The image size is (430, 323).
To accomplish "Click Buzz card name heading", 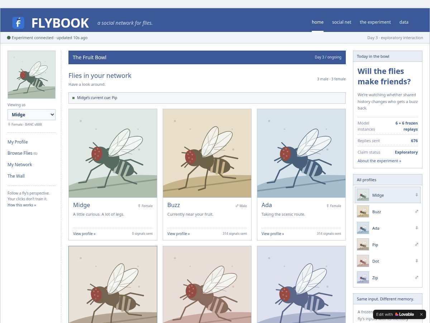I will pyautogui.click(x=173, y=205).
